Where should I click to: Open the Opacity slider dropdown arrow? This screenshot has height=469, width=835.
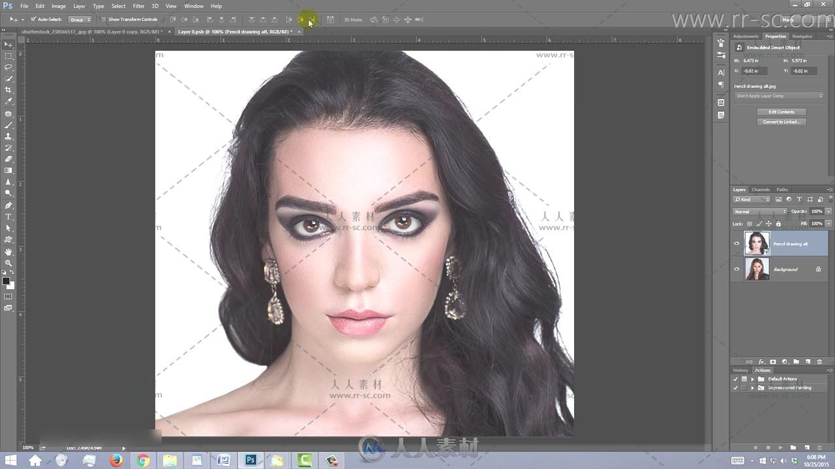[828, 212]
